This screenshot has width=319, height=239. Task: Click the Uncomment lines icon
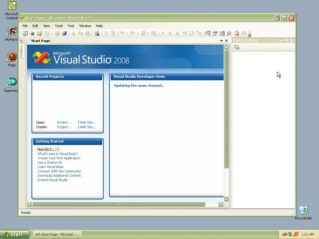[x=113, y=33]
